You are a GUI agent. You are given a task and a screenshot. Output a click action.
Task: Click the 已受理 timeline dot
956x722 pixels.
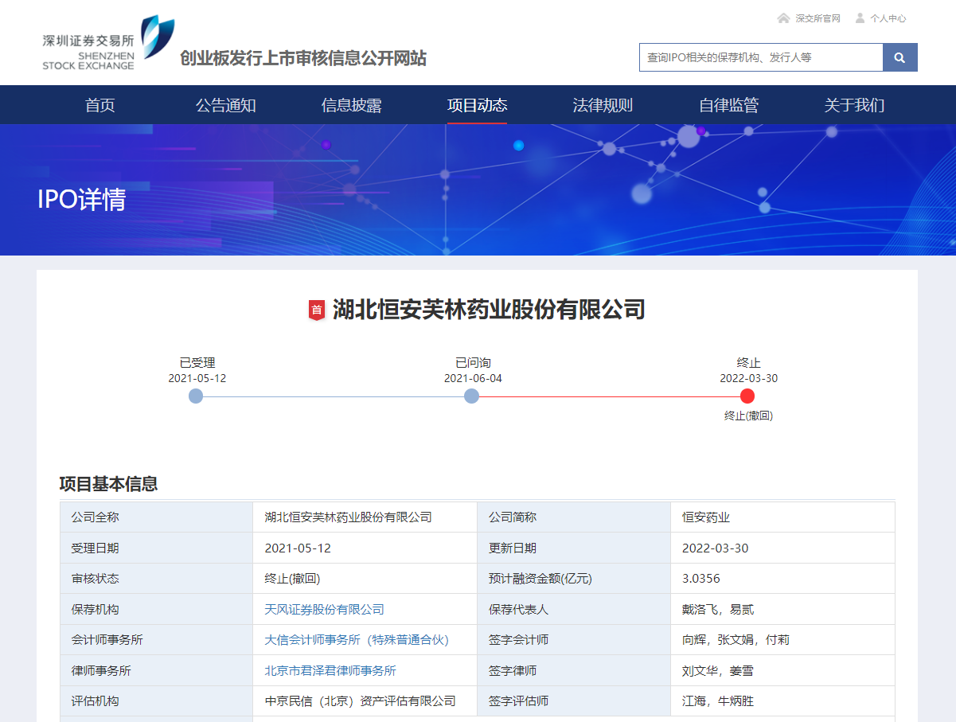196,396
